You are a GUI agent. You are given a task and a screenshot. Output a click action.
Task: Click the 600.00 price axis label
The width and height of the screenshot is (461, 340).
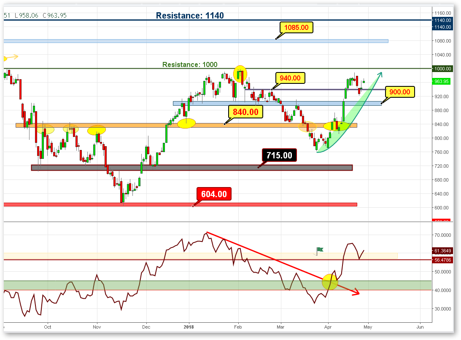(x=442, y=208)
